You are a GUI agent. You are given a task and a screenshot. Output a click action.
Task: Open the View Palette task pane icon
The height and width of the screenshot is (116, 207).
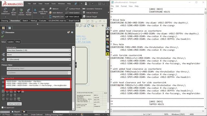point(108,39)
